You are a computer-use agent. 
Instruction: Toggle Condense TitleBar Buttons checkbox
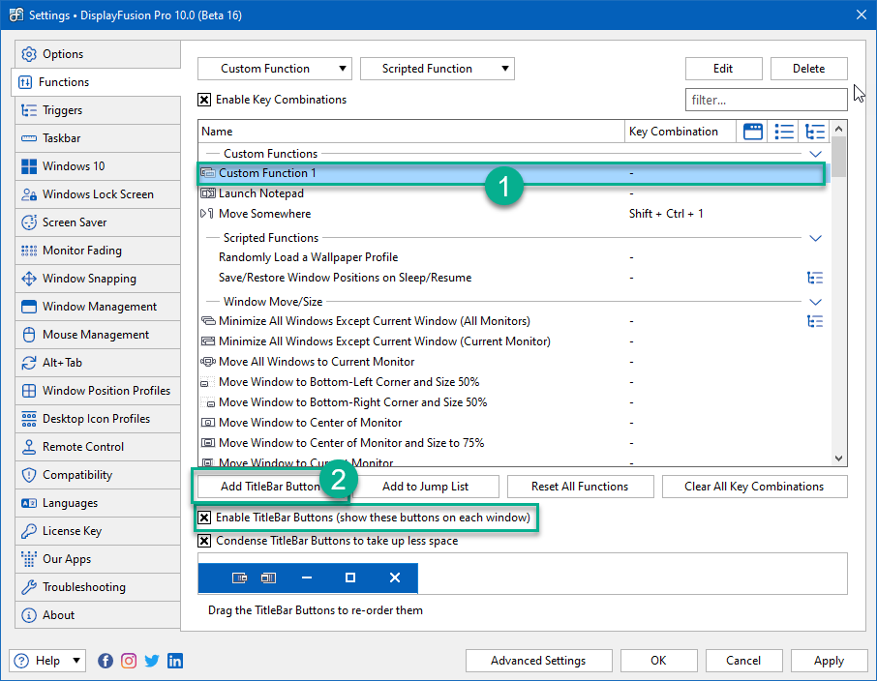point(204,542)
